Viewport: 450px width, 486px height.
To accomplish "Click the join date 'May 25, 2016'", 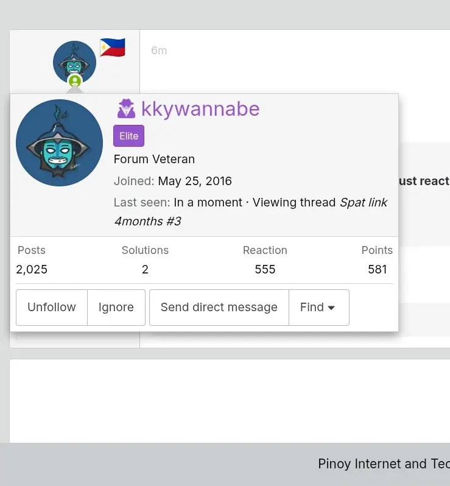I will click(x=195, y=181).
